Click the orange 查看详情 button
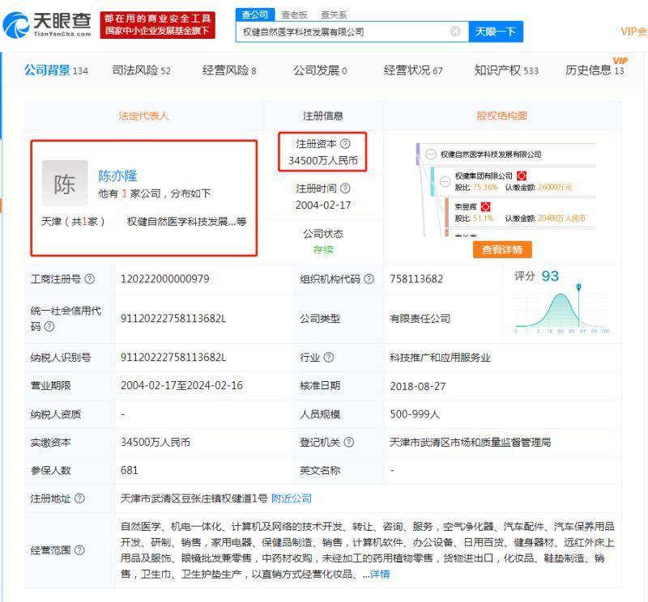The width and height of the screenshot is (648, 602). 502,249
